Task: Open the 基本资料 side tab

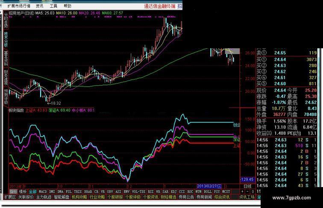Action: [x=6, y=58]
